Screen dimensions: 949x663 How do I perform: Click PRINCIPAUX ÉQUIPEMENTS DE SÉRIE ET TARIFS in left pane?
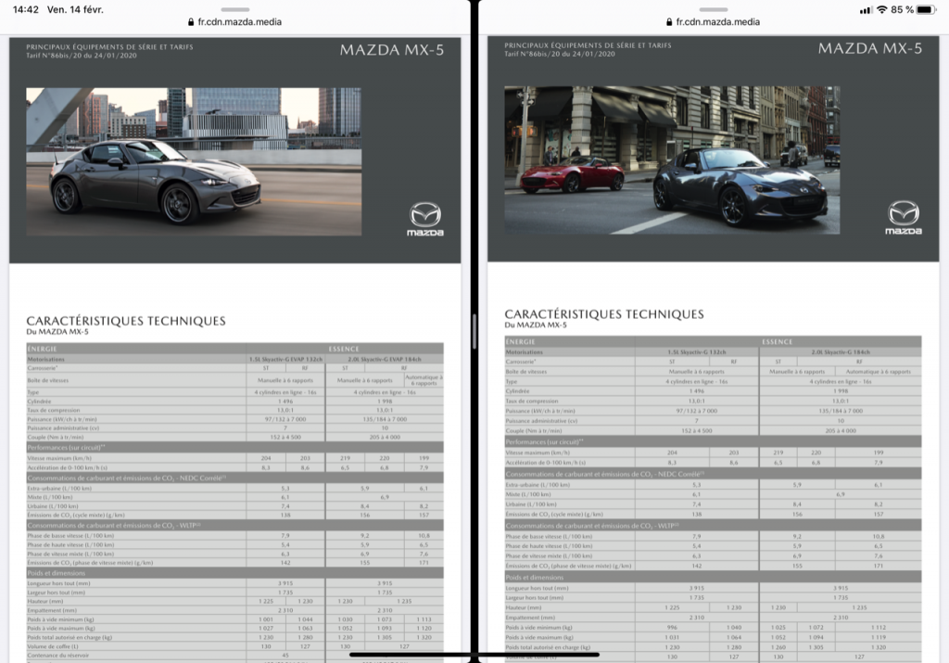click(109, 46)
